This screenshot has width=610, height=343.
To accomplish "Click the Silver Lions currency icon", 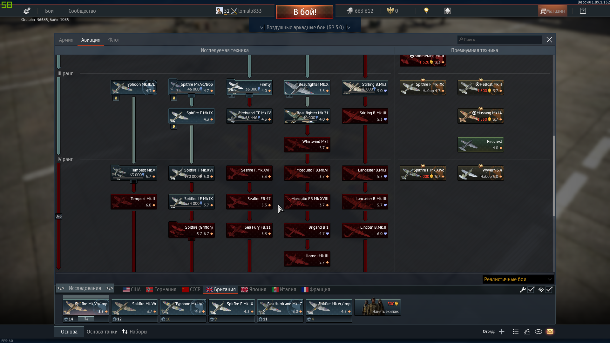I will point(350,11).
